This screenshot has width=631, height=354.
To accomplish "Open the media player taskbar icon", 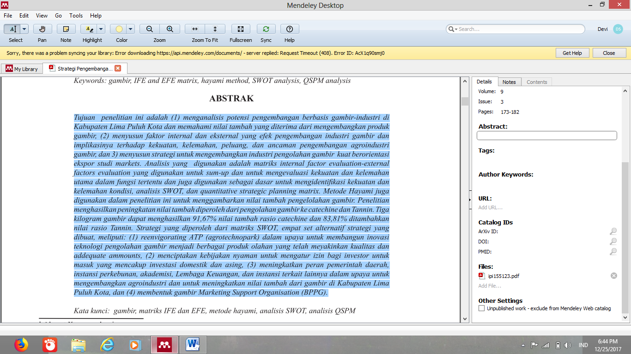I will [x=135, y=345].
